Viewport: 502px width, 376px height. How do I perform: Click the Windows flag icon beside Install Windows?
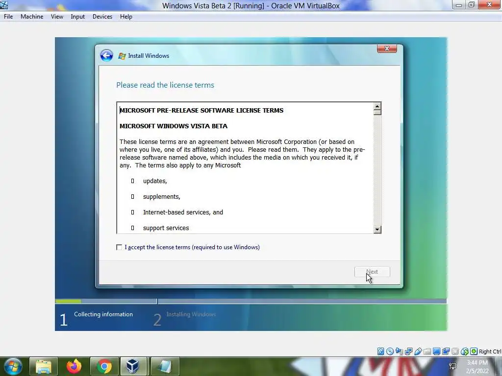pos(122,56)
